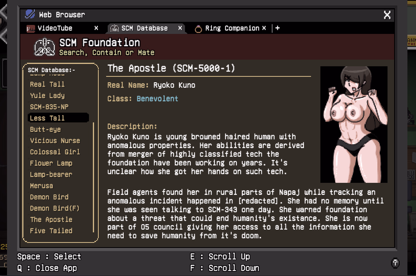Click the SCM Database list scrollbar
The width and height of the screenshot is (416, 276).
(93, 177)
